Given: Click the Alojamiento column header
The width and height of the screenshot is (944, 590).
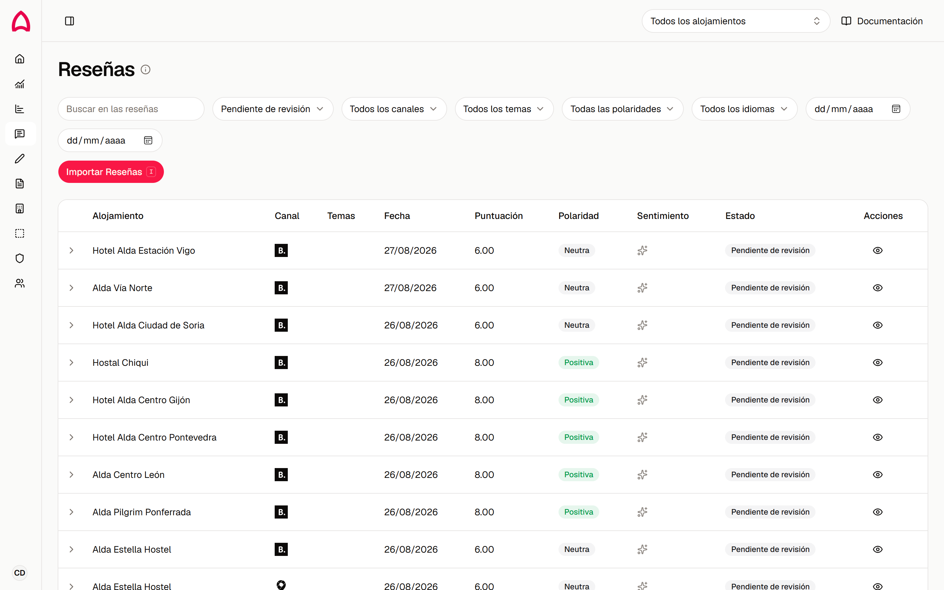Looking at the screenshot, I should 118,216.
